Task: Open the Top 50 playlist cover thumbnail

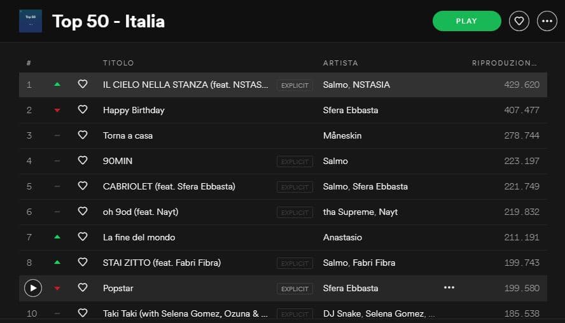Action: [31, 21]
